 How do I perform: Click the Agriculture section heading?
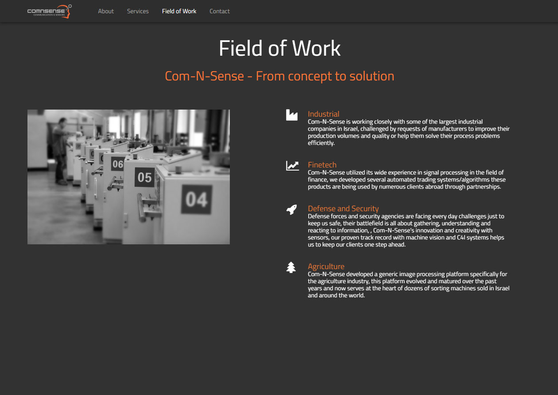point(326,266)
